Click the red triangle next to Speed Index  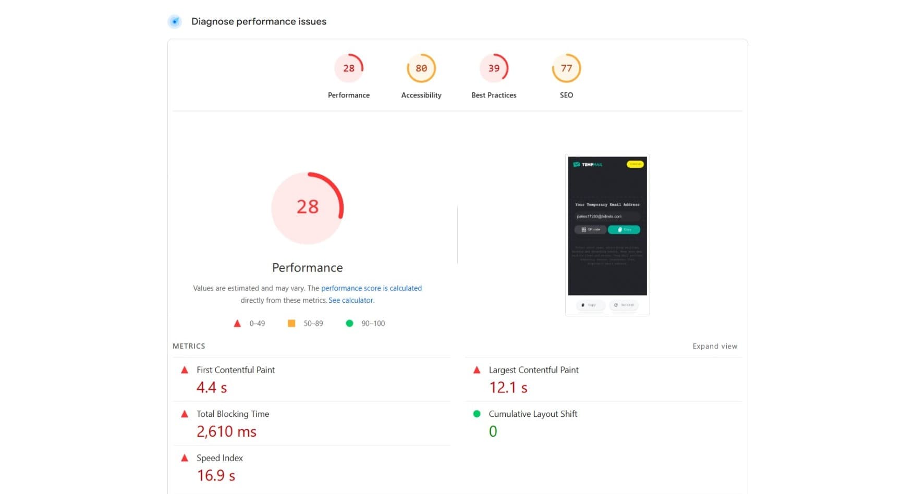point(184,458)
